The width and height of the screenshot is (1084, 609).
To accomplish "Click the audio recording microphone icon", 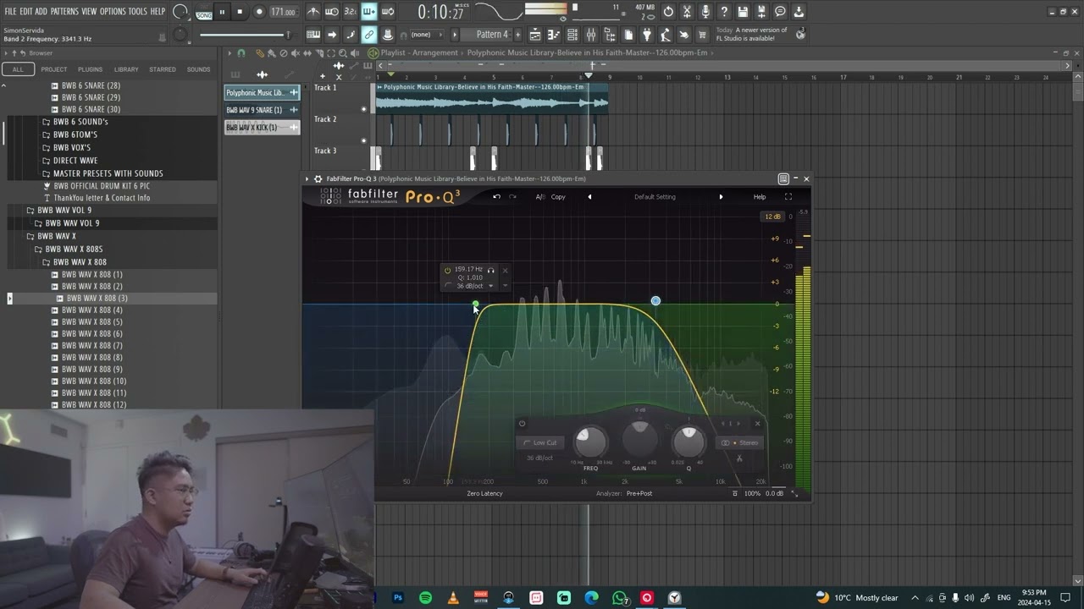I will (x=705, y=12).
